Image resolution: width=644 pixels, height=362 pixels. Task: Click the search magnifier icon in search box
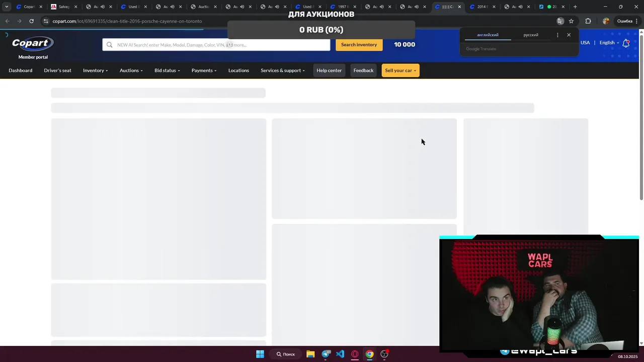point(109,45)
